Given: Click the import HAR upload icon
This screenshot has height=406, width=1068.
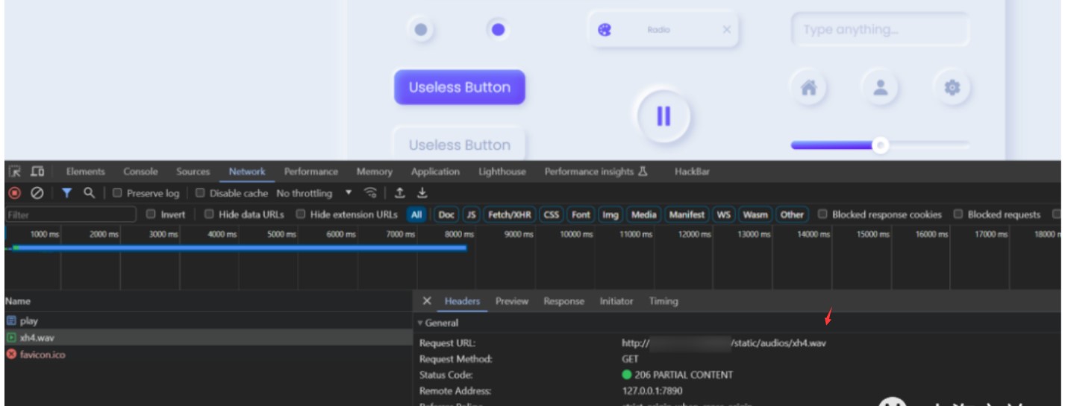Looking at the screenshot, I should 400,193.
